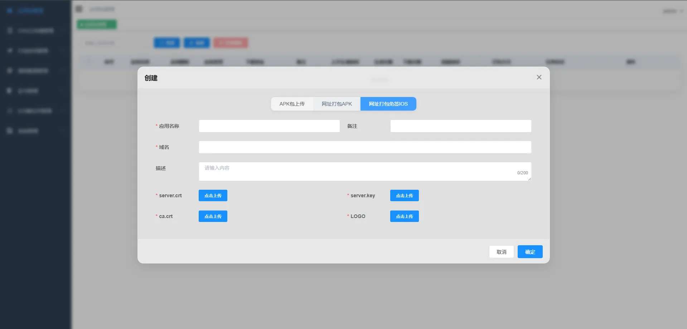
Task: Click the 确定 confirm button
Action: [x=530, y=252]
